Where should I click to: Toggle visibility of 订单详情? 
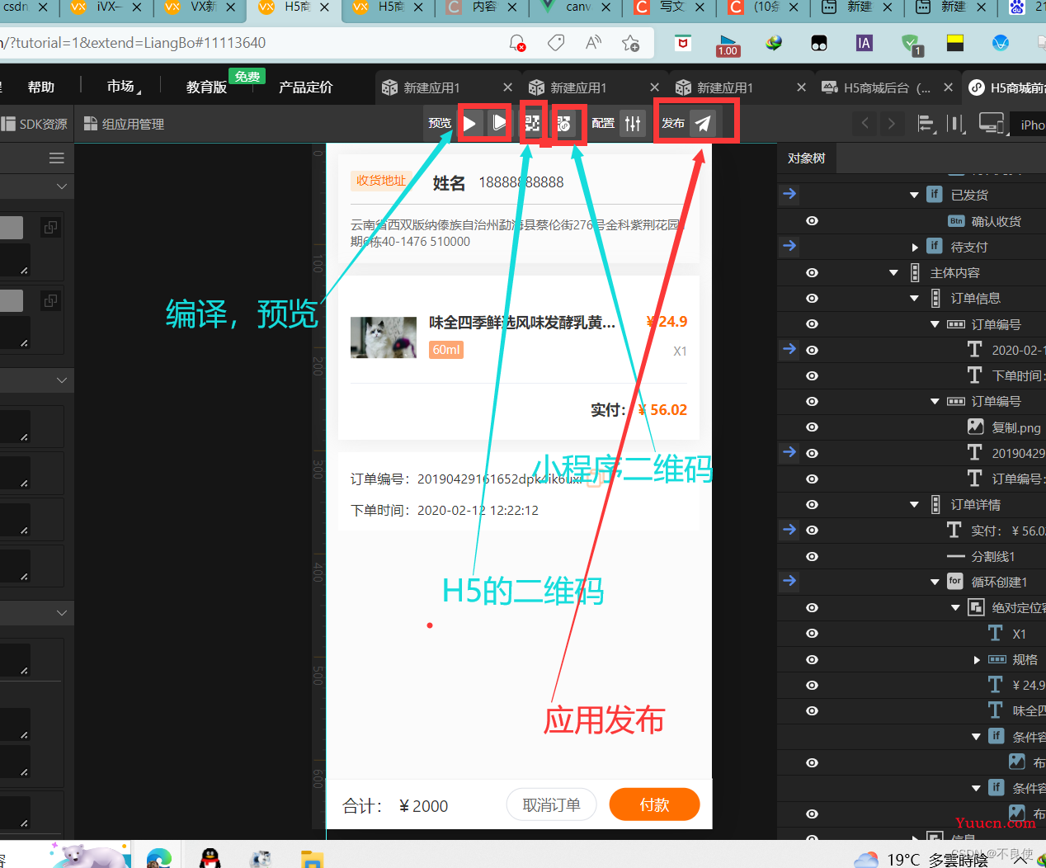pos(812,504)
